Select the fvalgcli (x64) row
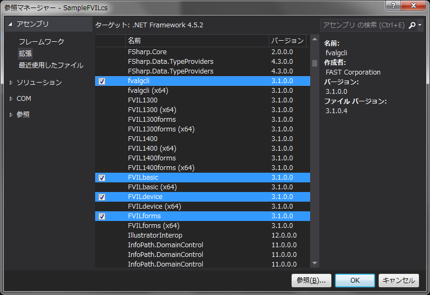 pyautogui.click(x=203, y=91)
